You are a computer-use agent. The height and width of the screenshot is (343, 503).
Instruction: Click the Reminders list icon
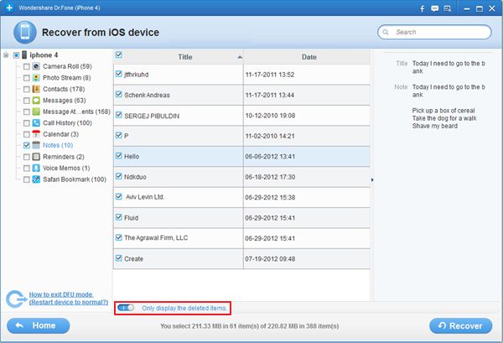36,157
